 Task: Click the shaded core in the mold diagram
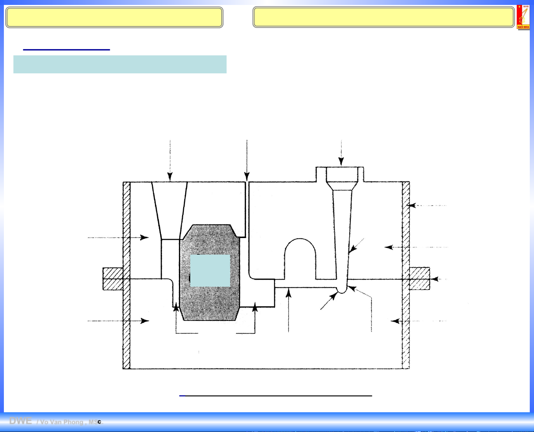pos(210,300)
